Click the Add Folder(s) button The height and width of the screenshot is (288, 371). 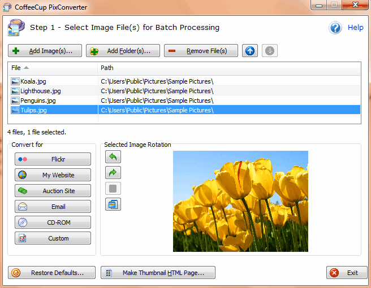click(123, 51)
